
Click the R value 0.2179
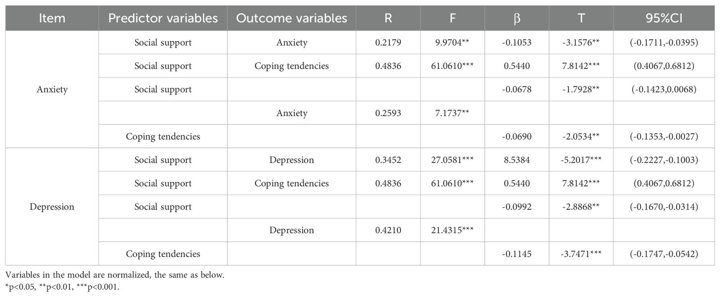388,43
